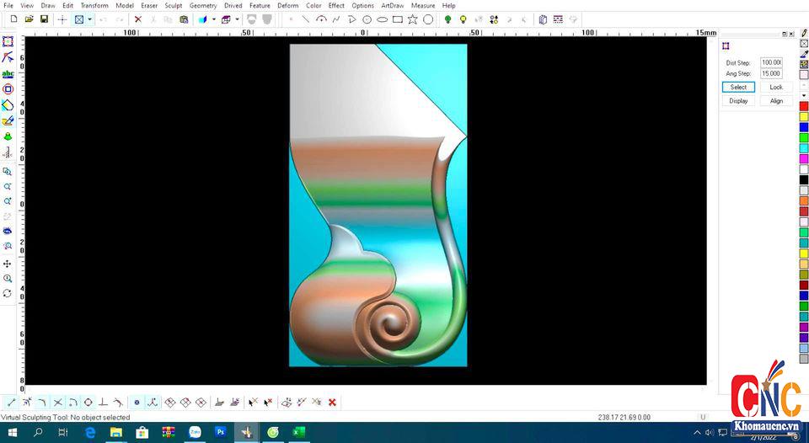
Task: Open the shaded cube display dropdown
Action: pyautogui.click(x=213, y=19)
